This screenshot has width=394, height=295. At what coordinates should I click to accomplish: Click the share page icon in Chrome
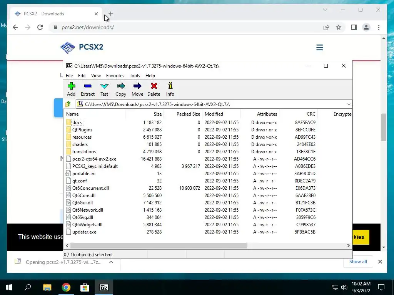[326, 27]
